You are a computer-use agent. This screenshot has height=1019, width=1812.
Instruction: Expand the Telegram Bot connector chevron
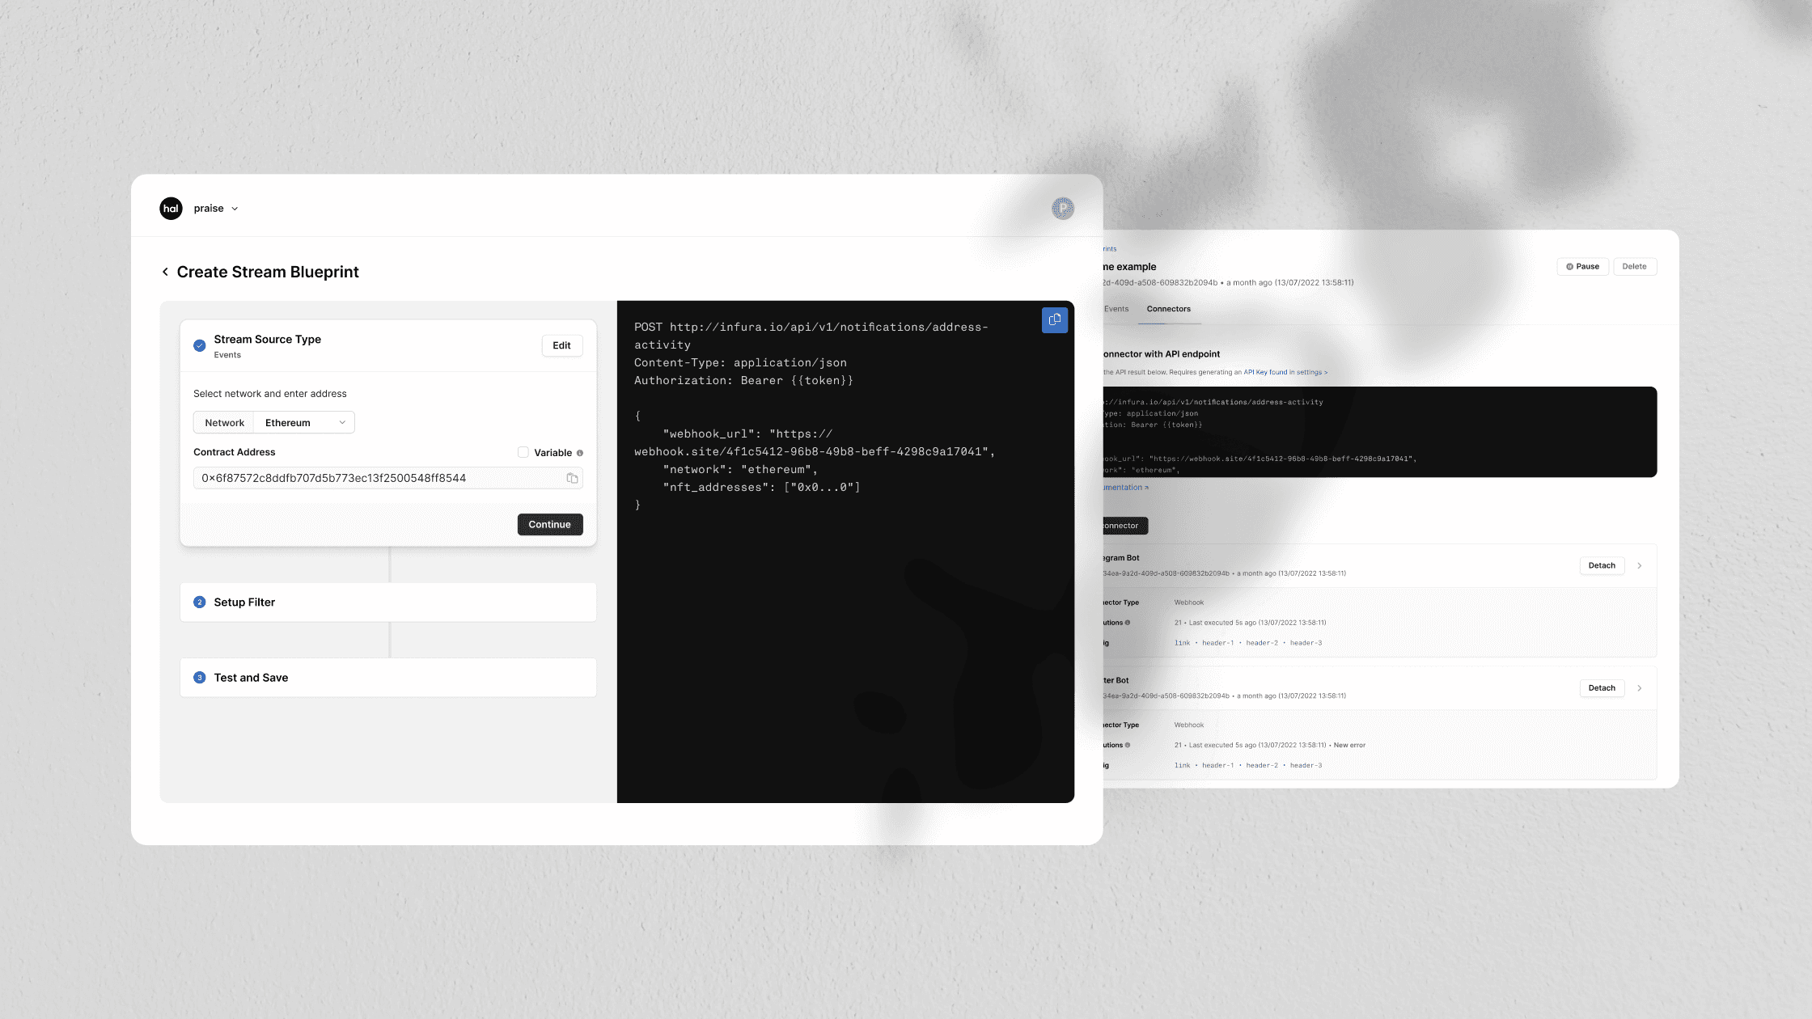coord(1640,566)
